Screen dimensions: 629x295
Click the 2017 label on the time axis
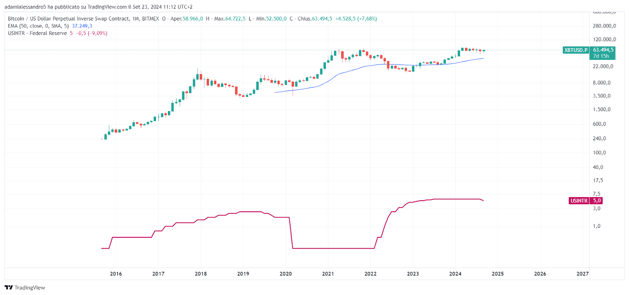pyautogui.click(x=158, y=274)
